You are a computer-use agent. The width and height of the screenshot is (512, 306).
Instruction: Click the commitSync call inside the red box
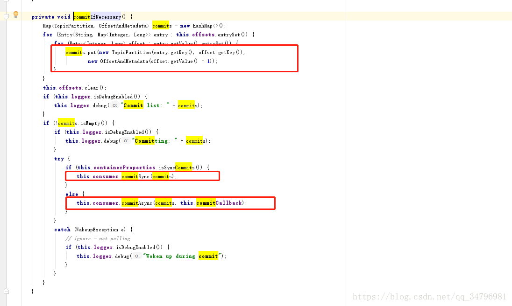[x=136, y=176]
